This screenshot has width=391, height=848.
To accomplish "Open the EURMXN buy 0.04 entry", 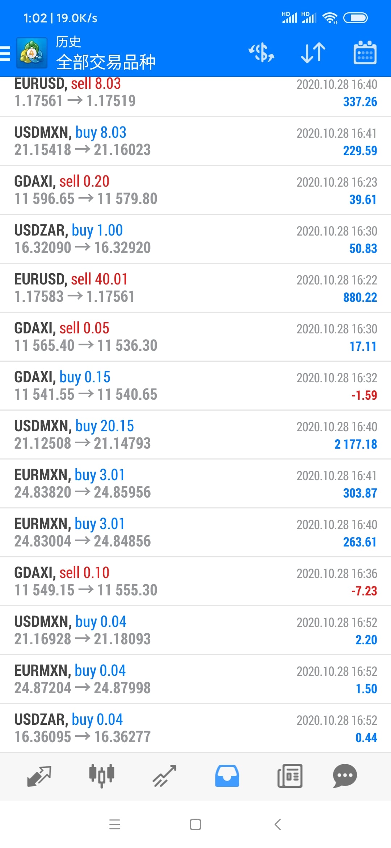I will click(195, 679).
